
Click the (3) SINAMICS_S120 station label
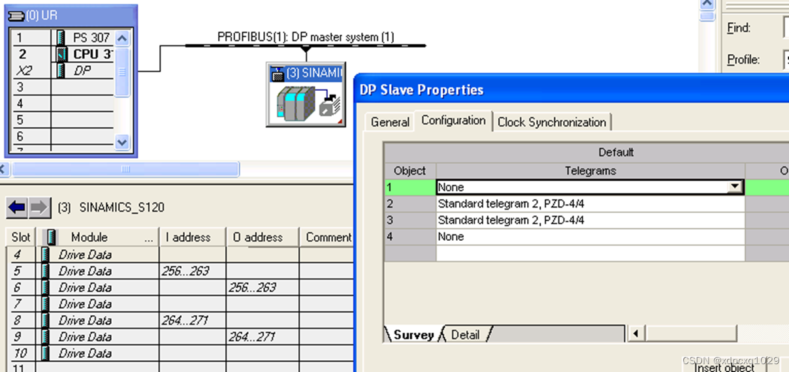tap(111, 208)
